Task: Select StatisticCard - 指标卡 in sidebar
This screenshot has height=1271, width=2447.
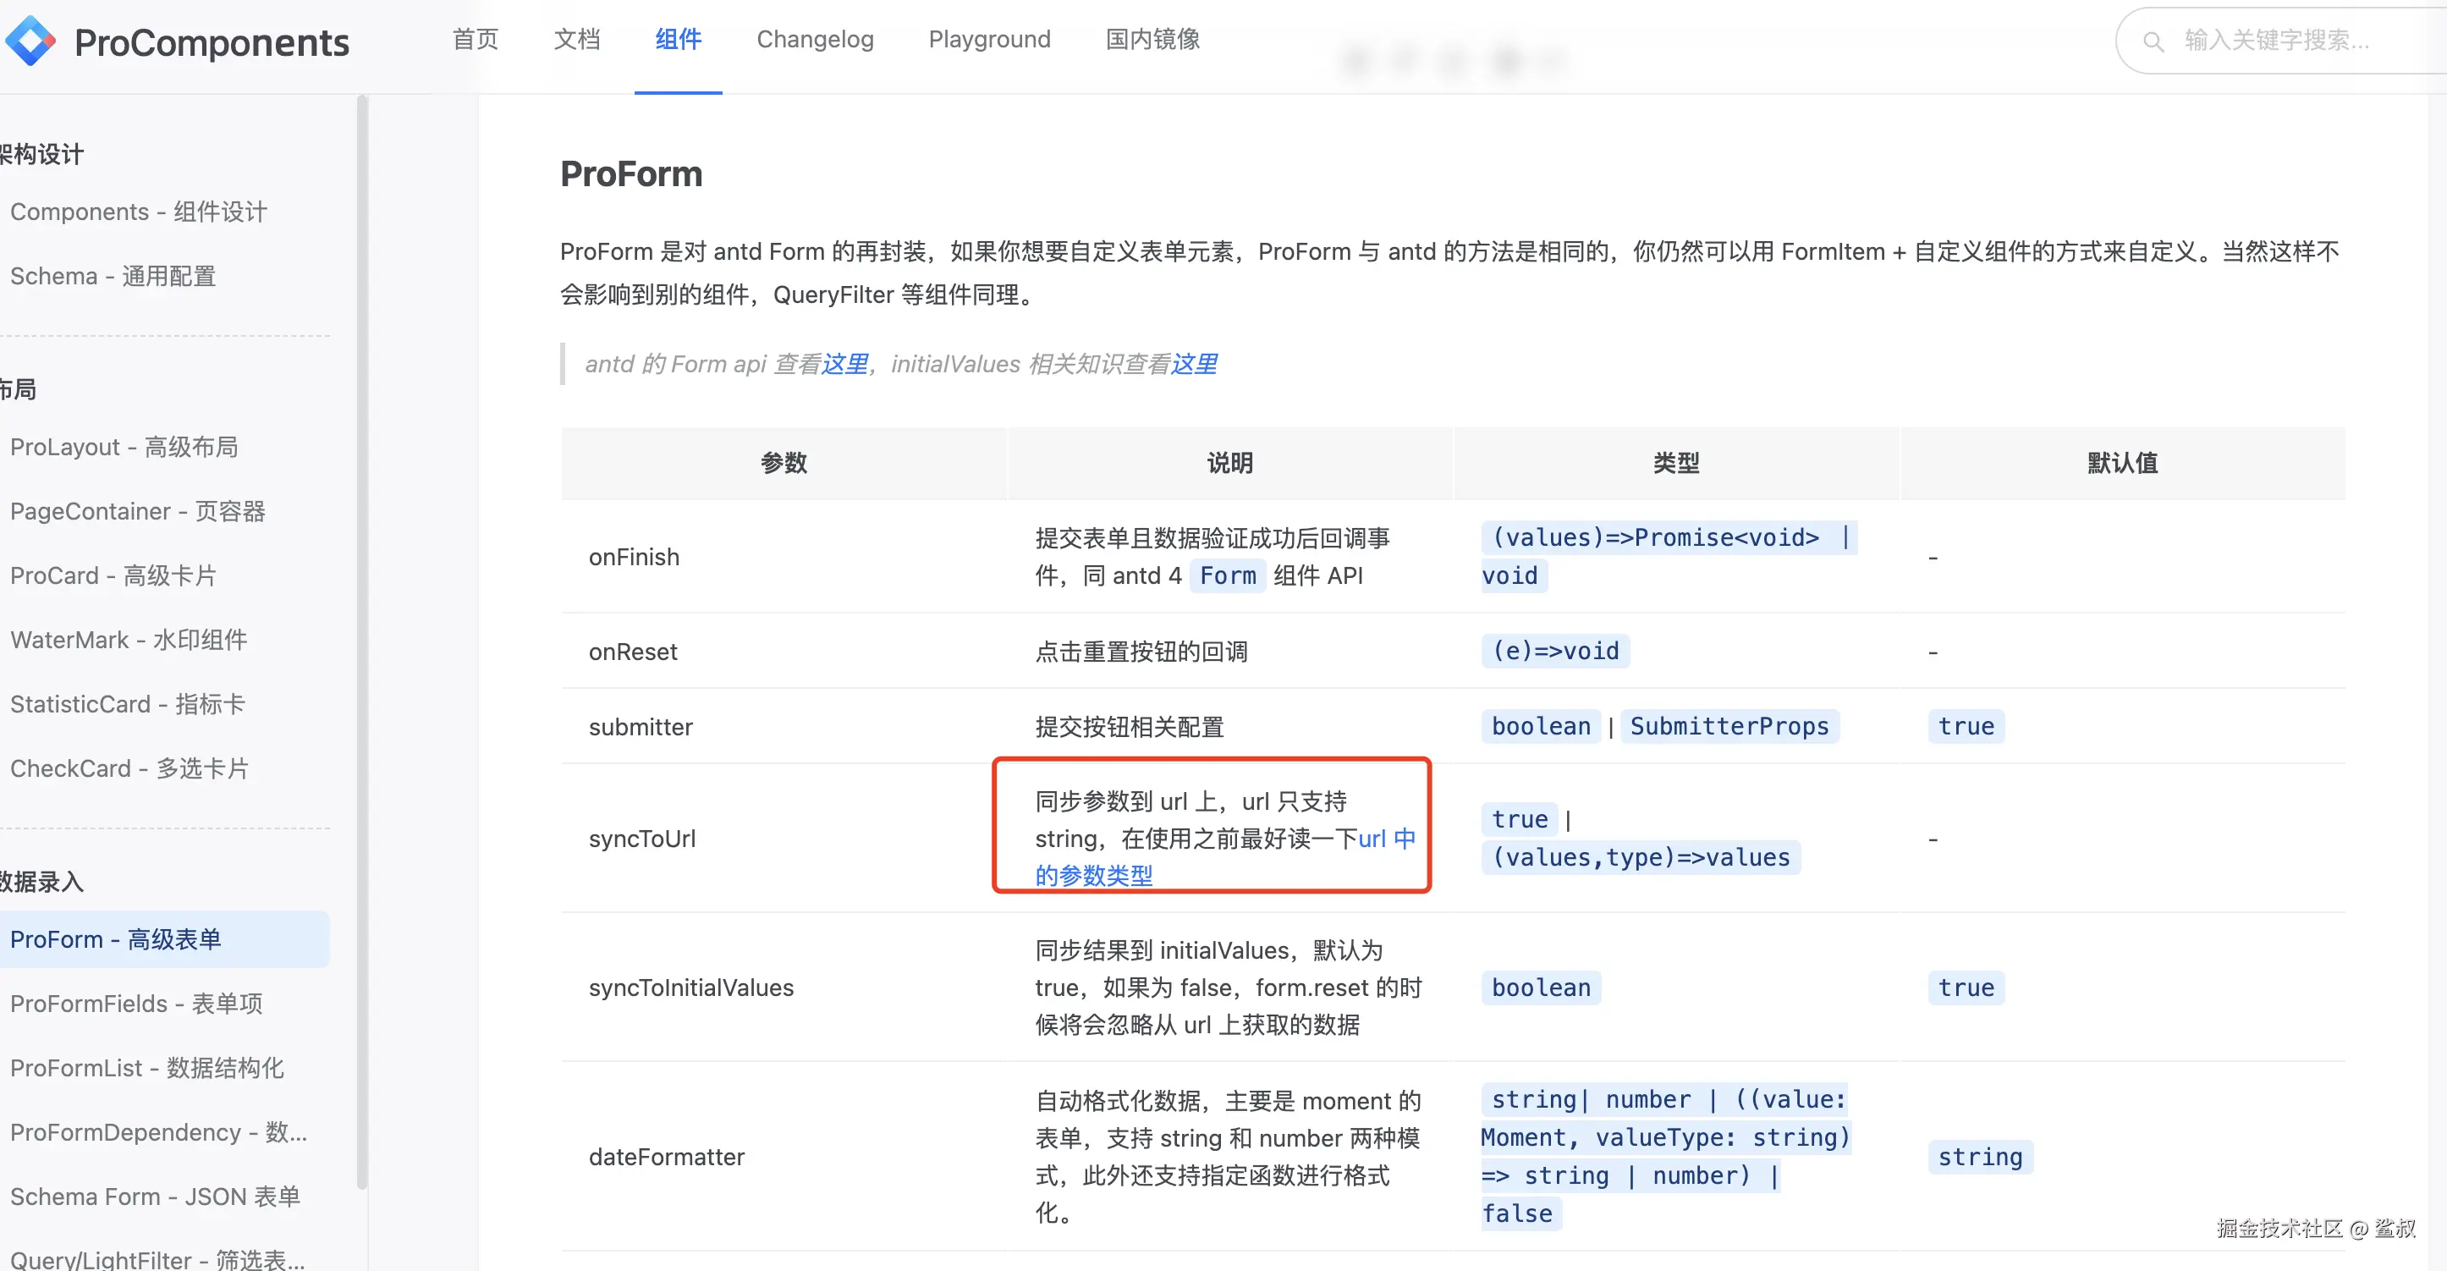Action: [127, 704]
